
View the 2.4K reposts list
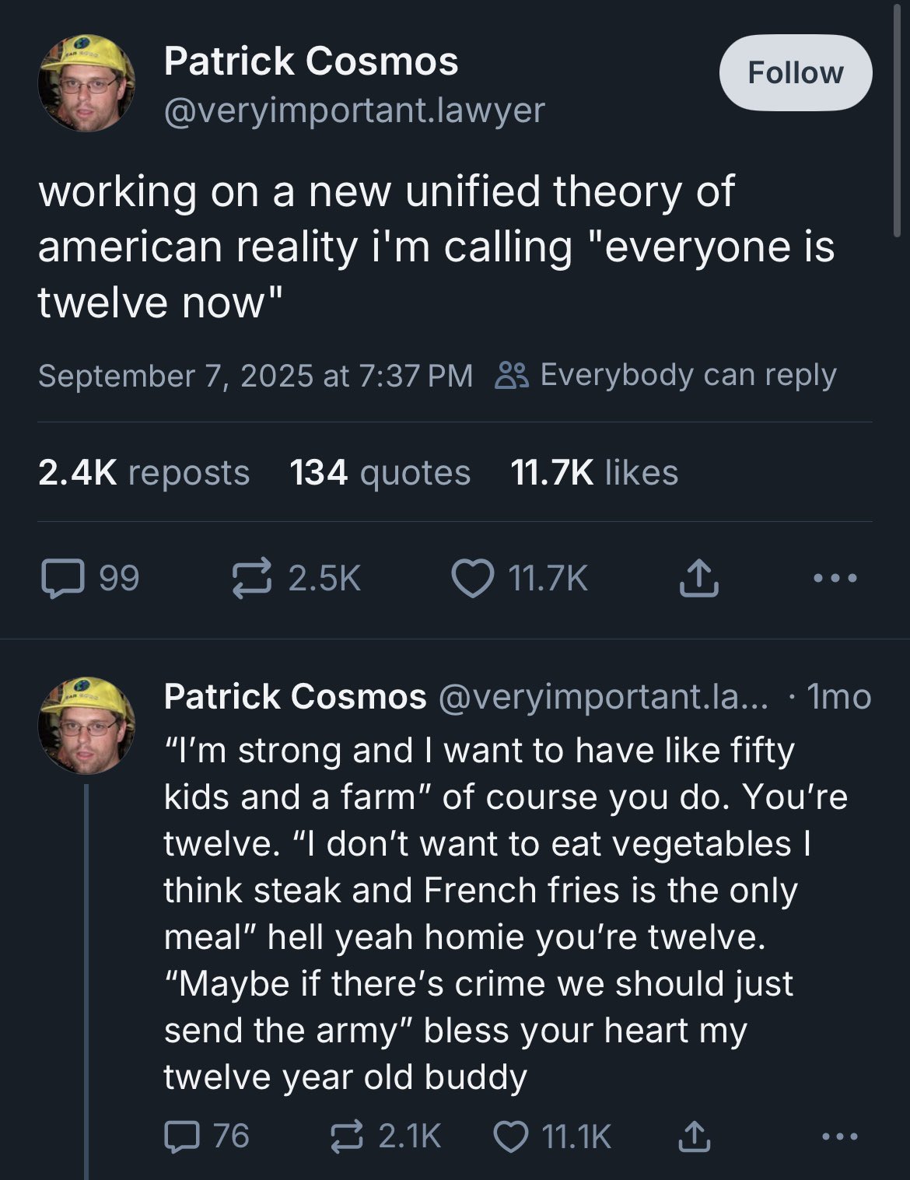pos(144,472)
